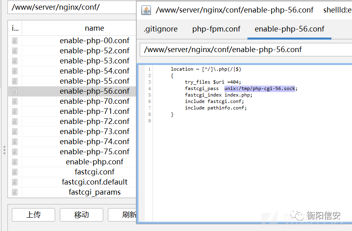
Task: Select fastcgi.conf in the file list
Action: 94,172
